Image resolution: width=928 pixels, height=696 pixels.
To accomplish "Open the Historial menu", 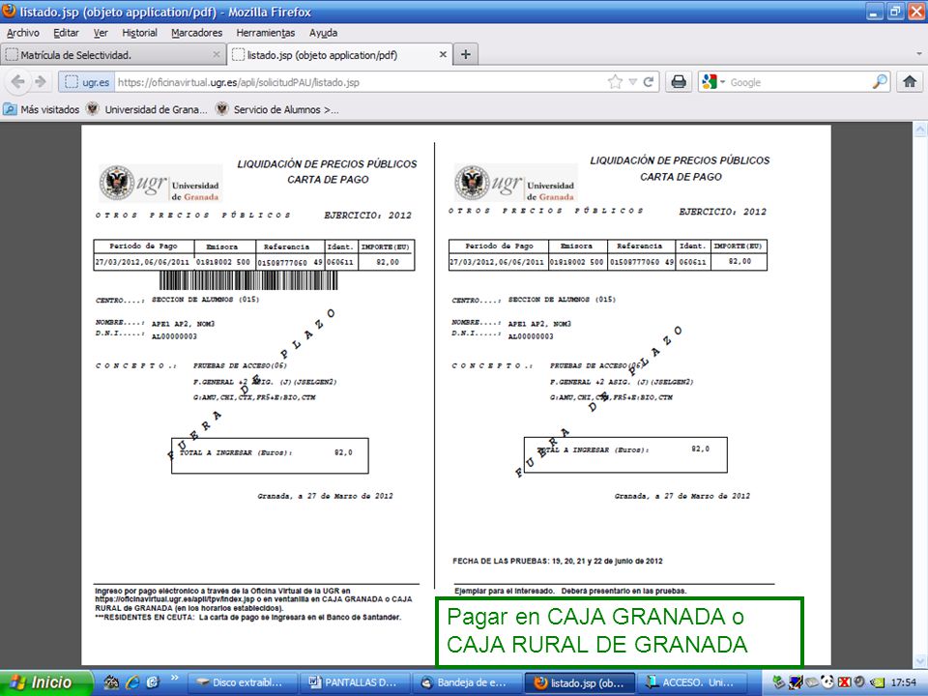I will pos(139,33).
